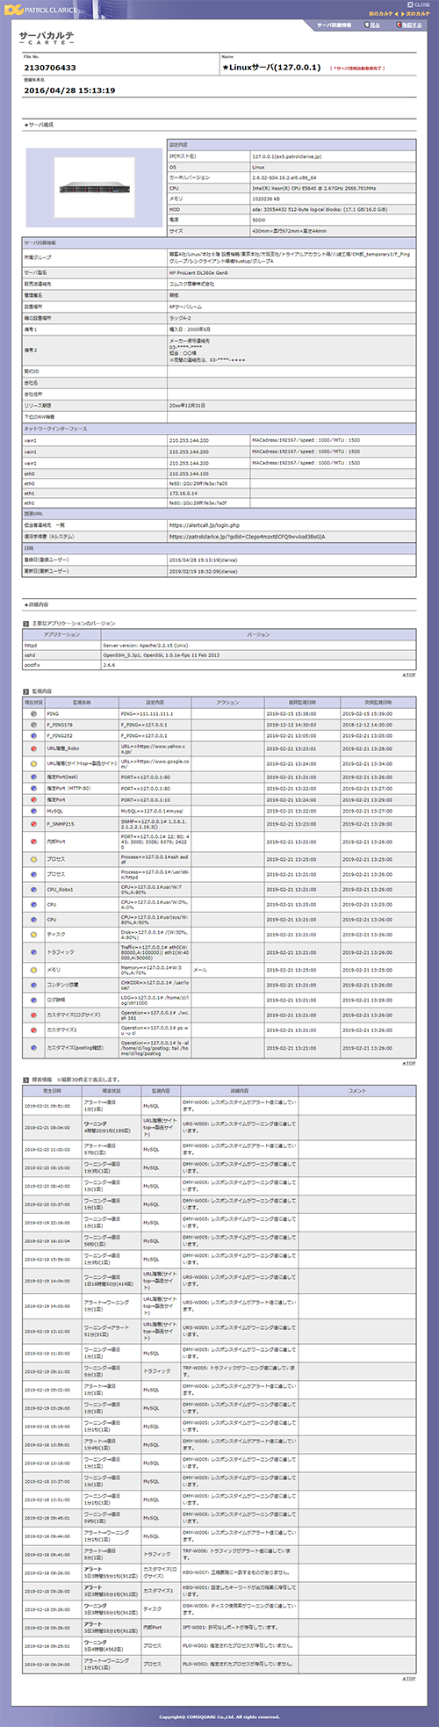The width and height of the screenshot is (439, 1727).
Task: Click the red status circle for URL監視_Robo
Action: point(32,748)
